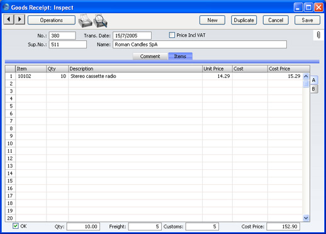
Task: Click the footer Cost Price total field
Action: click(283, 226)
